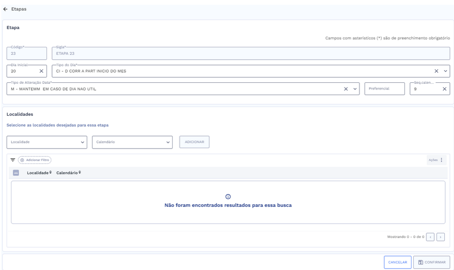The height and width of the screenshot is (270, 454).
Task: Clear the Dia Inicial field value
Action: coord(41,71)
